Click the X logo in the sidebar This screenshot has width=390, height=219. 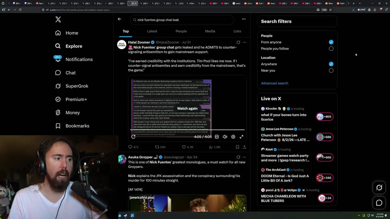(58, 20)
